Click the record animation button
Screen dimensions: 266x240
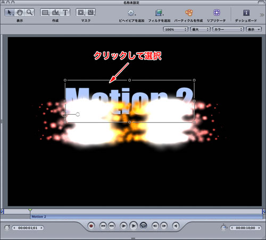click(x=91, y=226)
